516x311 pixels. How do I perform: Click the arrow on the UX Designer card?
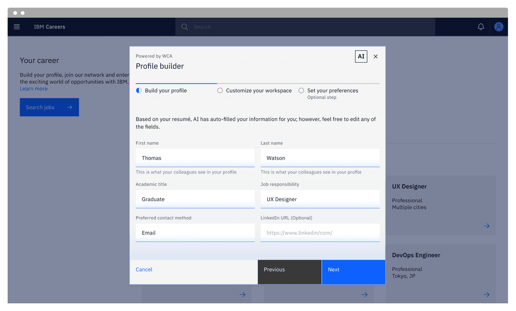486,226
